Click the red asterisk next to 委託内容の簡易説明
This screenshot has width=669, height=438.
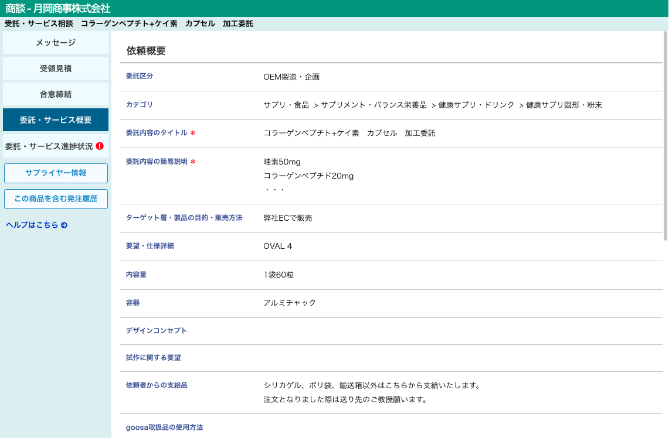[192, 162]
